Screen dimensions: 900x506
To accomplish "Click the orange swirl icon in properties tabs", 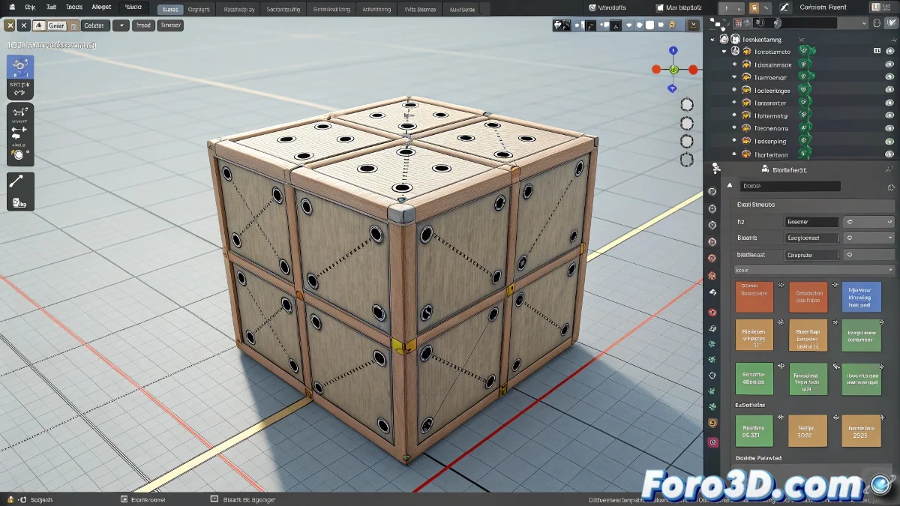I will [x=712, y=423].
